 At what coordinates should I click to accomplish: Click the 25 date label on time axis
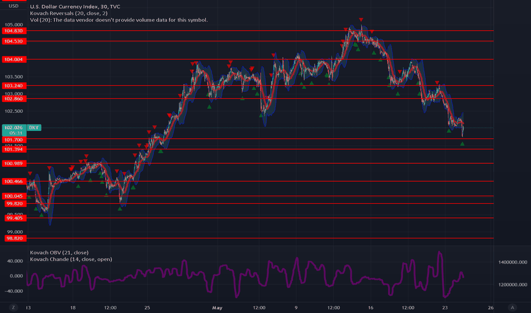pyautogui.click(x=147, y=307)
